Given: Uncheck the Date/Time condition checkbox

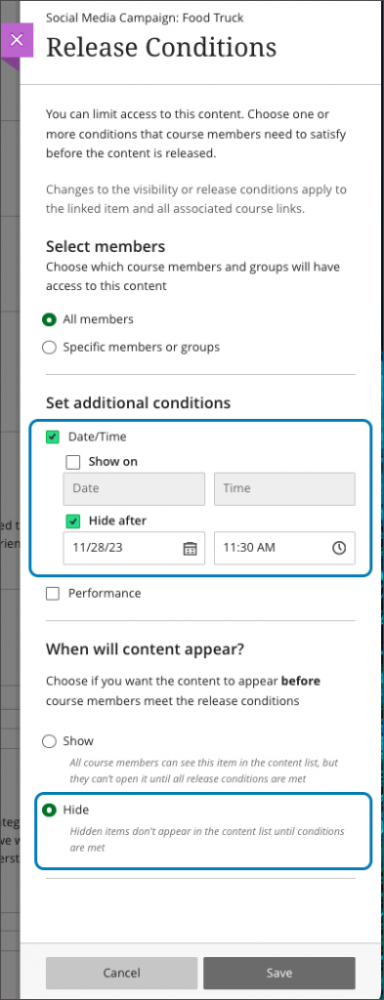Looking at the screenshot, I should 53,437.
